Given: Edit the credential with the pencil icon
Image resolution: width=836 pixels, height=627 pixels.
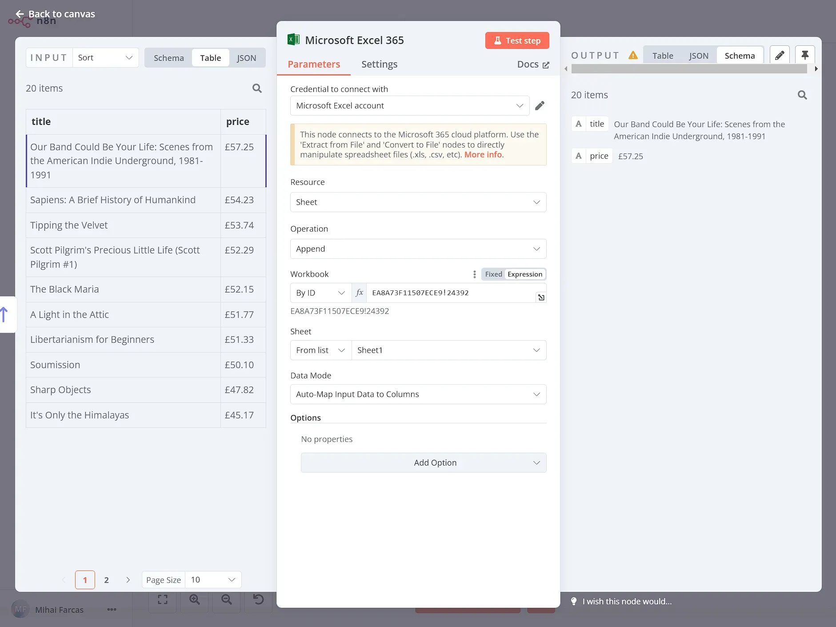Looking at the screenshot, I should [540, 106].
